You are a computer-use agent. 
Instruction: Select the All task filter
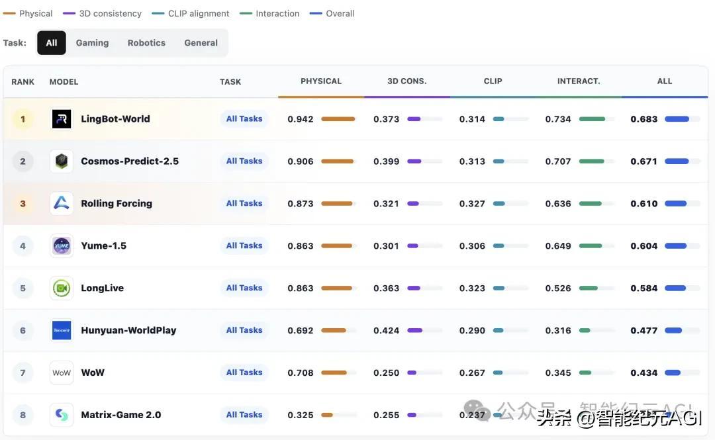[x=52, y=43]
